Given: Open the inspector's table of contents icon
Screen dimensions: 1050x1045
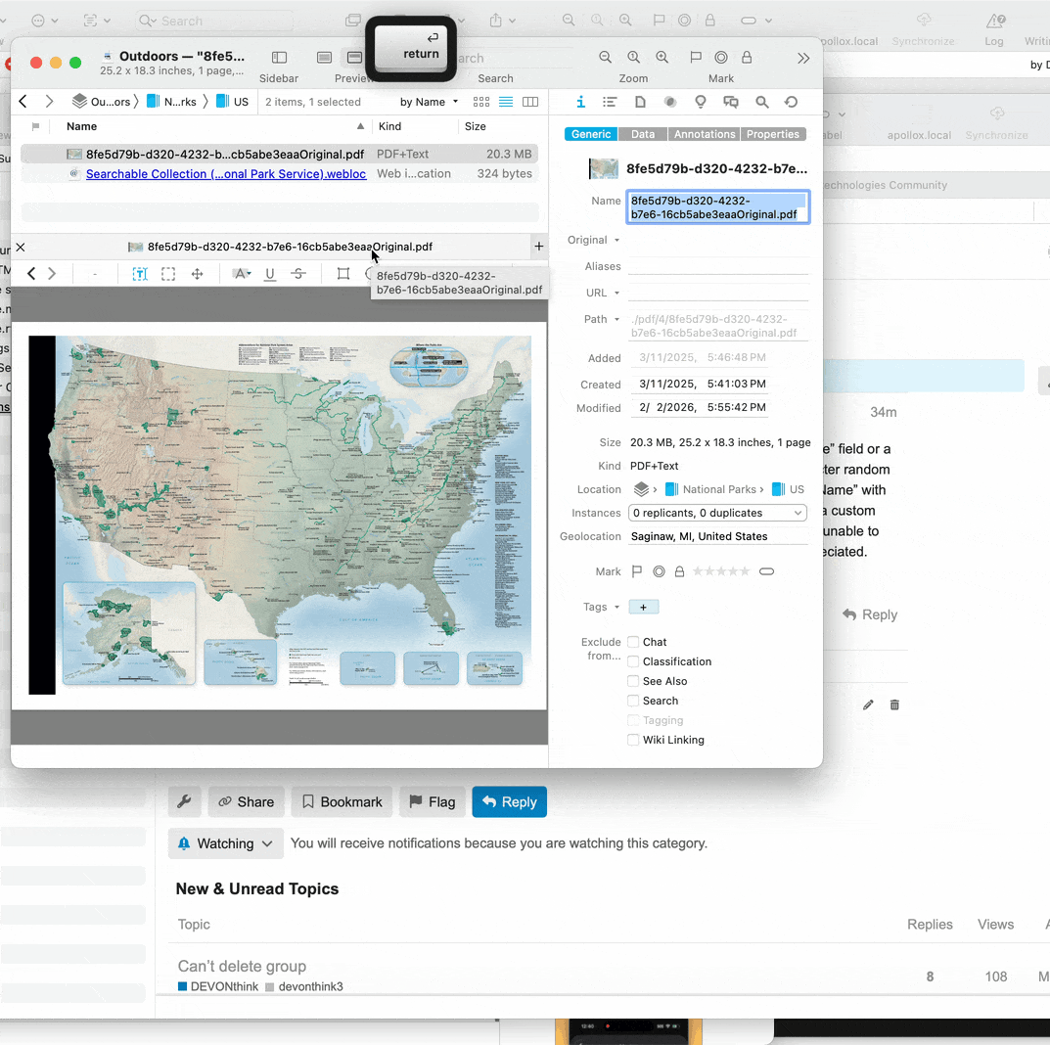Looking at the screenshot, I should tap(610, 102).
